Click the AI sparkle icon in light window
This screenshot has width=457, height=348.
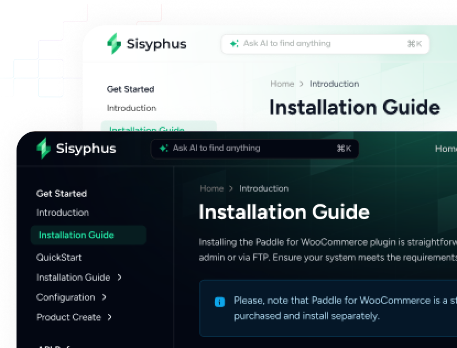point(234,44)
